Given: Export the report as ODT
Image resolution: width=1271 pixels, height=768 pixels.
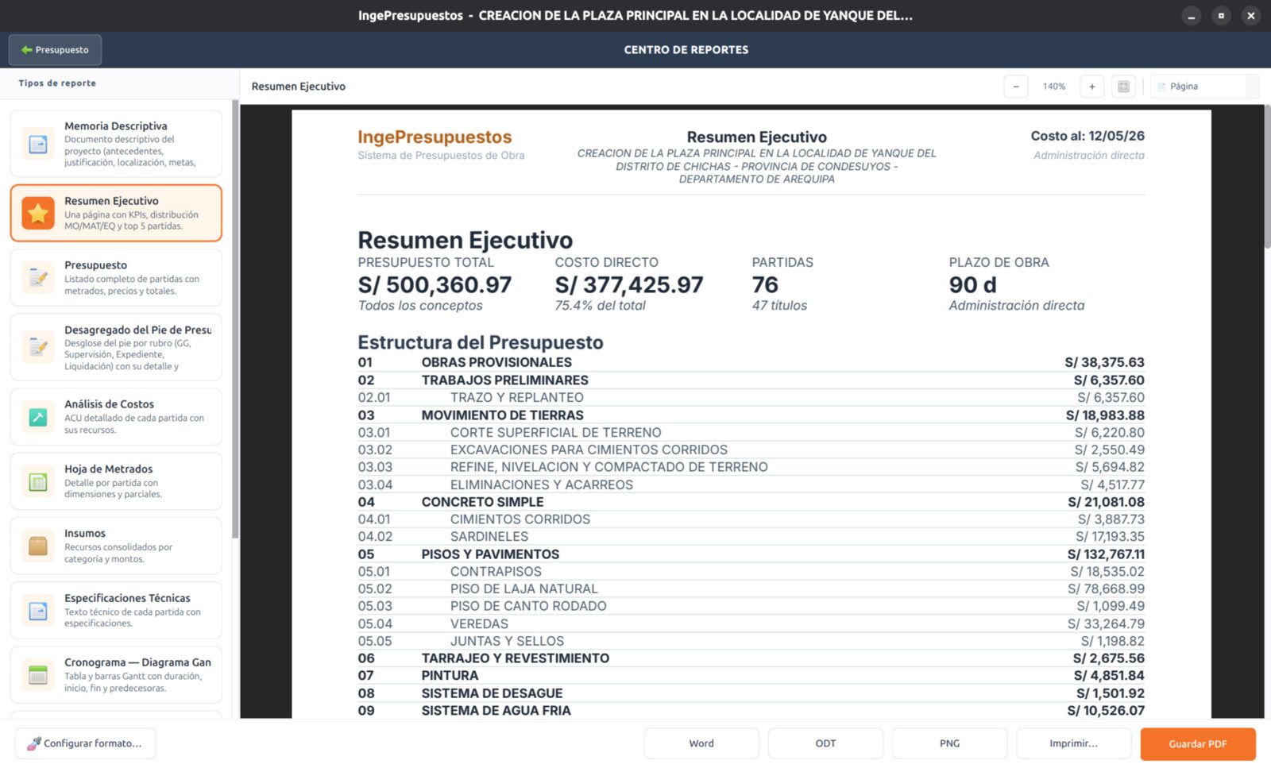Looking at the screenshot, I should pos(825,743).
